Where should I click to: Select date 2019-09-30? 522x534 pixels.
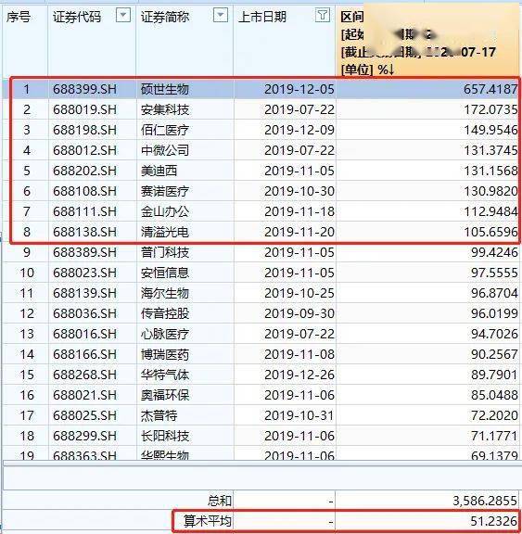(x=299, y=313)
